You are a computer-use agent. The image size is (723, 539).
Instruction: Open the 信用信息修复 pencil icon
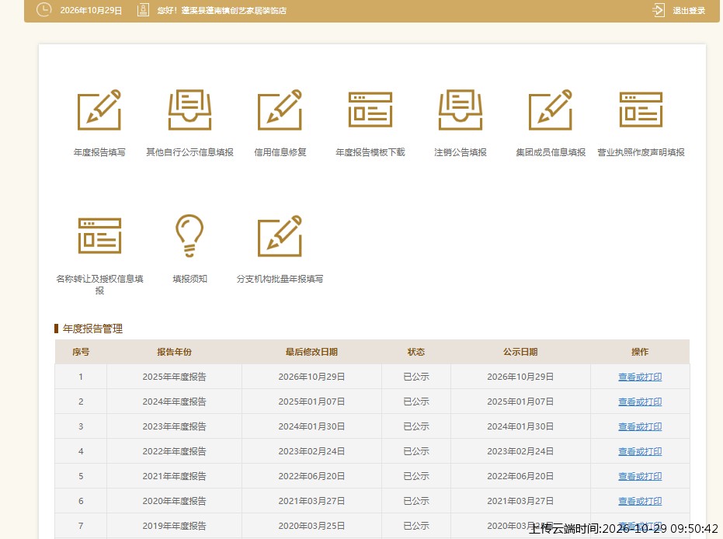[x=280, y=110]
